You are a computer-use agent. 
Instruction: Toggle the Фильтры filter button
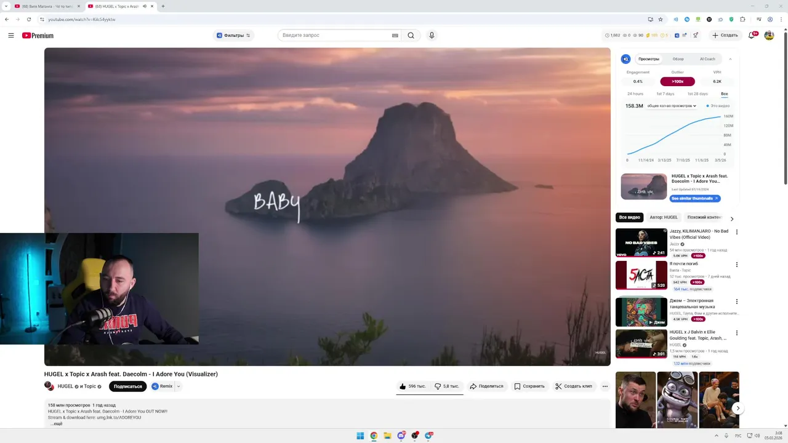pyautogui.click(x=233, y=36)
